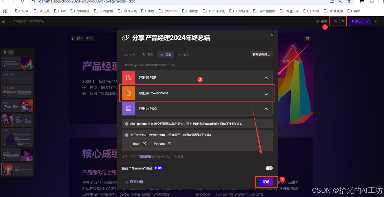Select slide thumbnail 3
Viewport: 384px width, 197px height.
point(17,92)
